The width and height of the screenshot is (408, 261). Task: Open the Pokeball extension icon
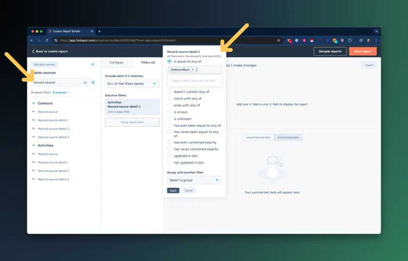312,40
